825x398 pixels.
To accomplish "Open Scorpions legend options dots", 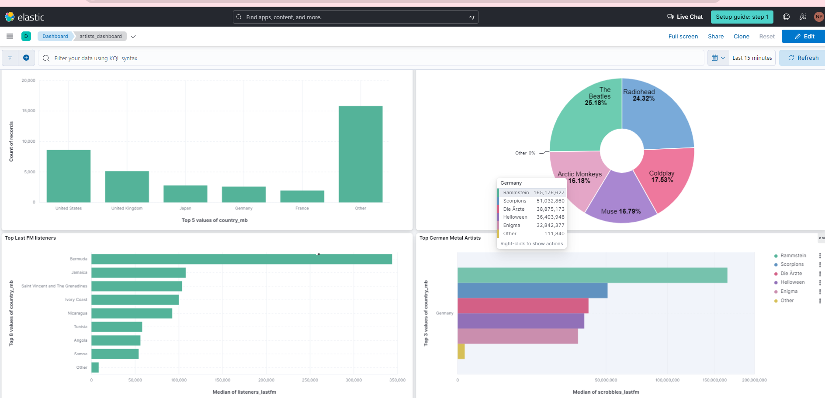I will [x=820, y=264].
